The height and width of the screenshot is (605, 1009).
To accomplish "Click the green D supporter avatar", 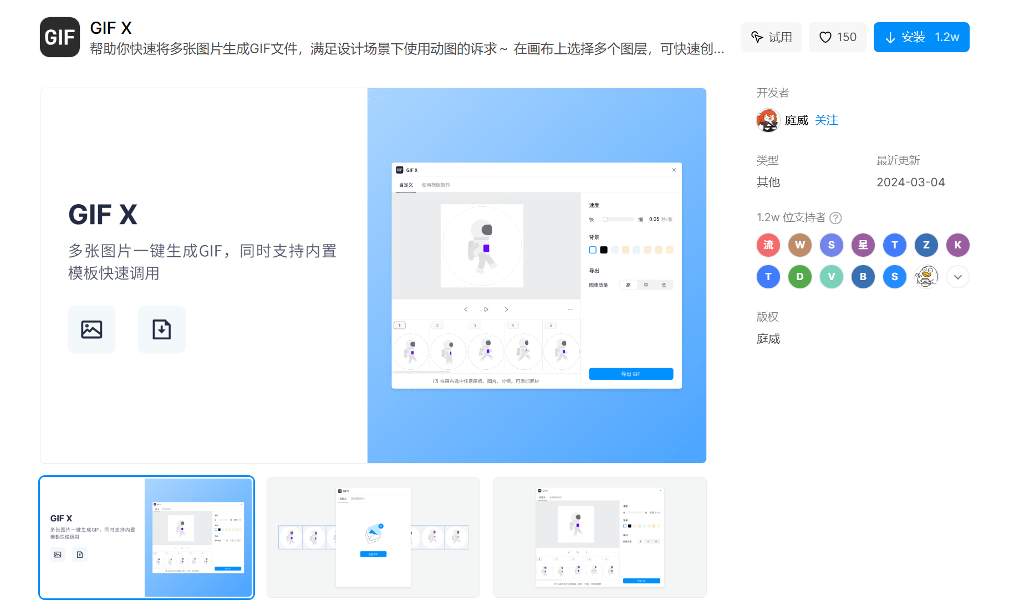I will pyautogui.click(x=799, y=277).
